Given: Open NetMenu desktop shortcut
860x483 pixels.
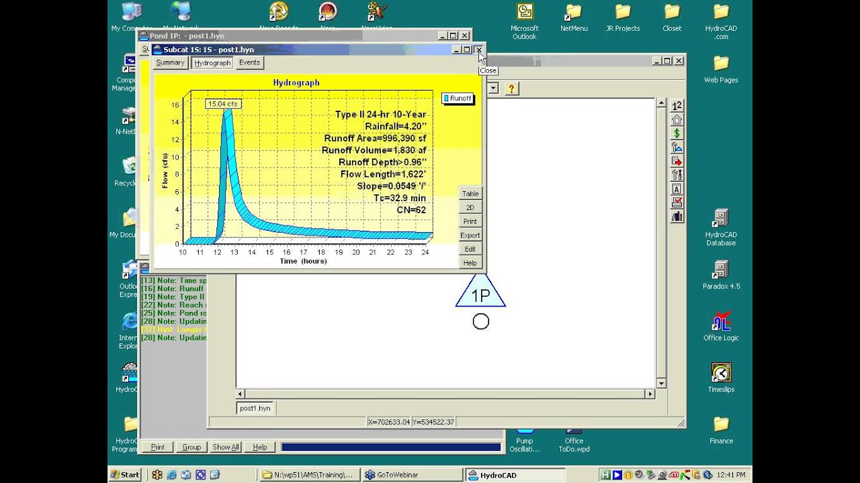Looking at the screenshot, I should [574, 17].
